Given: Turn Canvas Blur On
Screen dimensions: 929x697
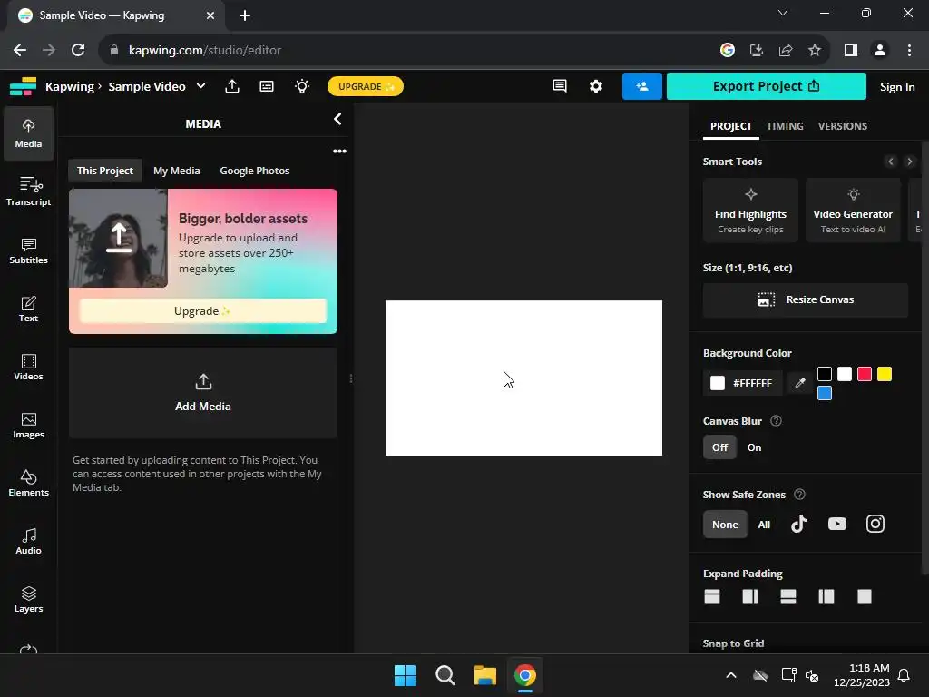Looking at the screenshot, I should [754, 447].
